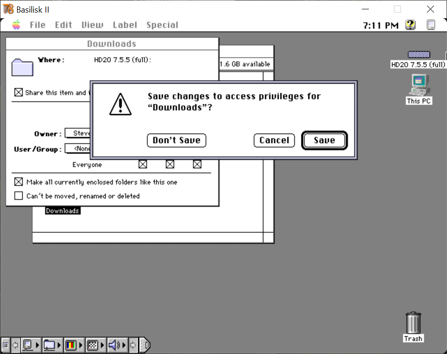The height and width of the screenshot is (354, 447).
Task: Toggle Share this item checkbox
Action: [x=19, y=92]
